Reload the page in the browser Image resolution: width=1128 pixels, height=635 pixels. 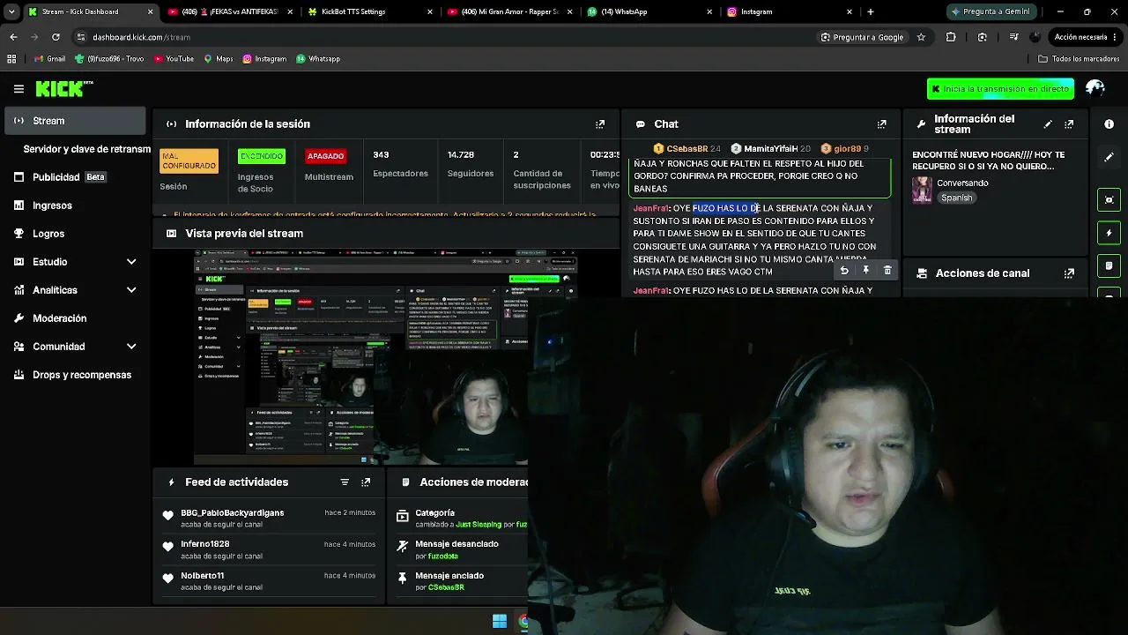coord(56,37)
